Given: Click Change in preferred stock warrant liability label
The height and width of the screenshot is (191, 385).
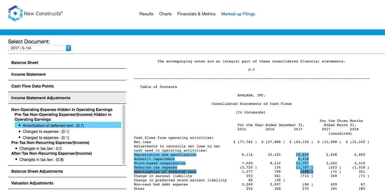Looking at the screenshot, I should point(180,180).
